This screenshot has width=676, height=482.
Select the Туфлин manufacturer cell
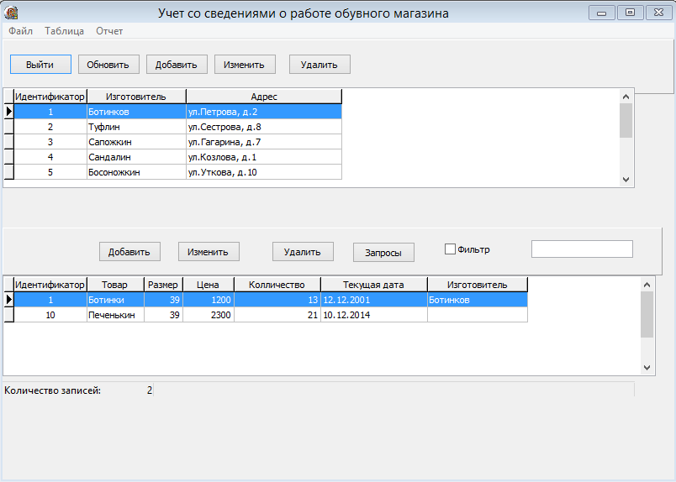tap(136, 127)
